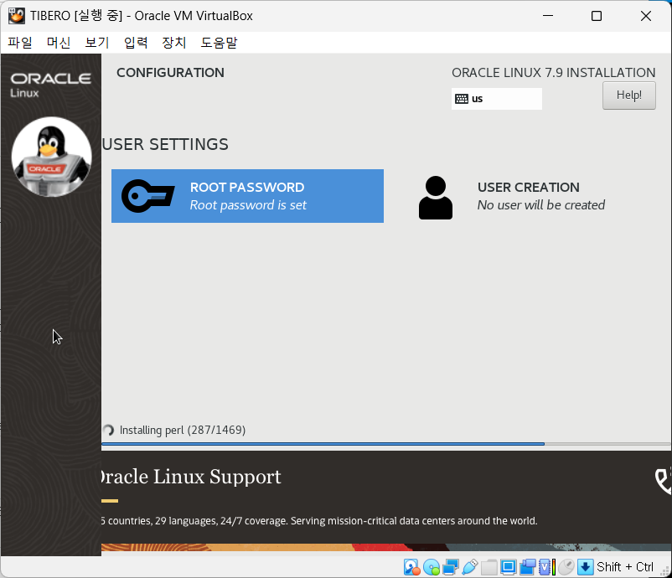This screenshot has width=672, height=578.
Task: Click the network adapters status icon
Action: 451,567
